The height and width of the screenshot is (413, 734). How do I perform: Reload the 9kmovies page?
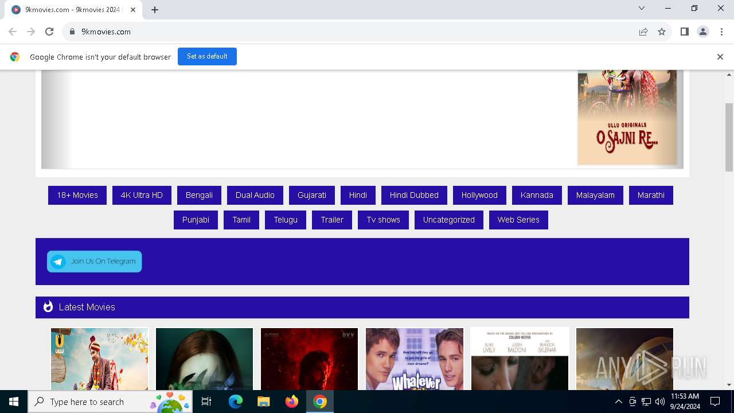pyautogui.click(x=49, y=32)
